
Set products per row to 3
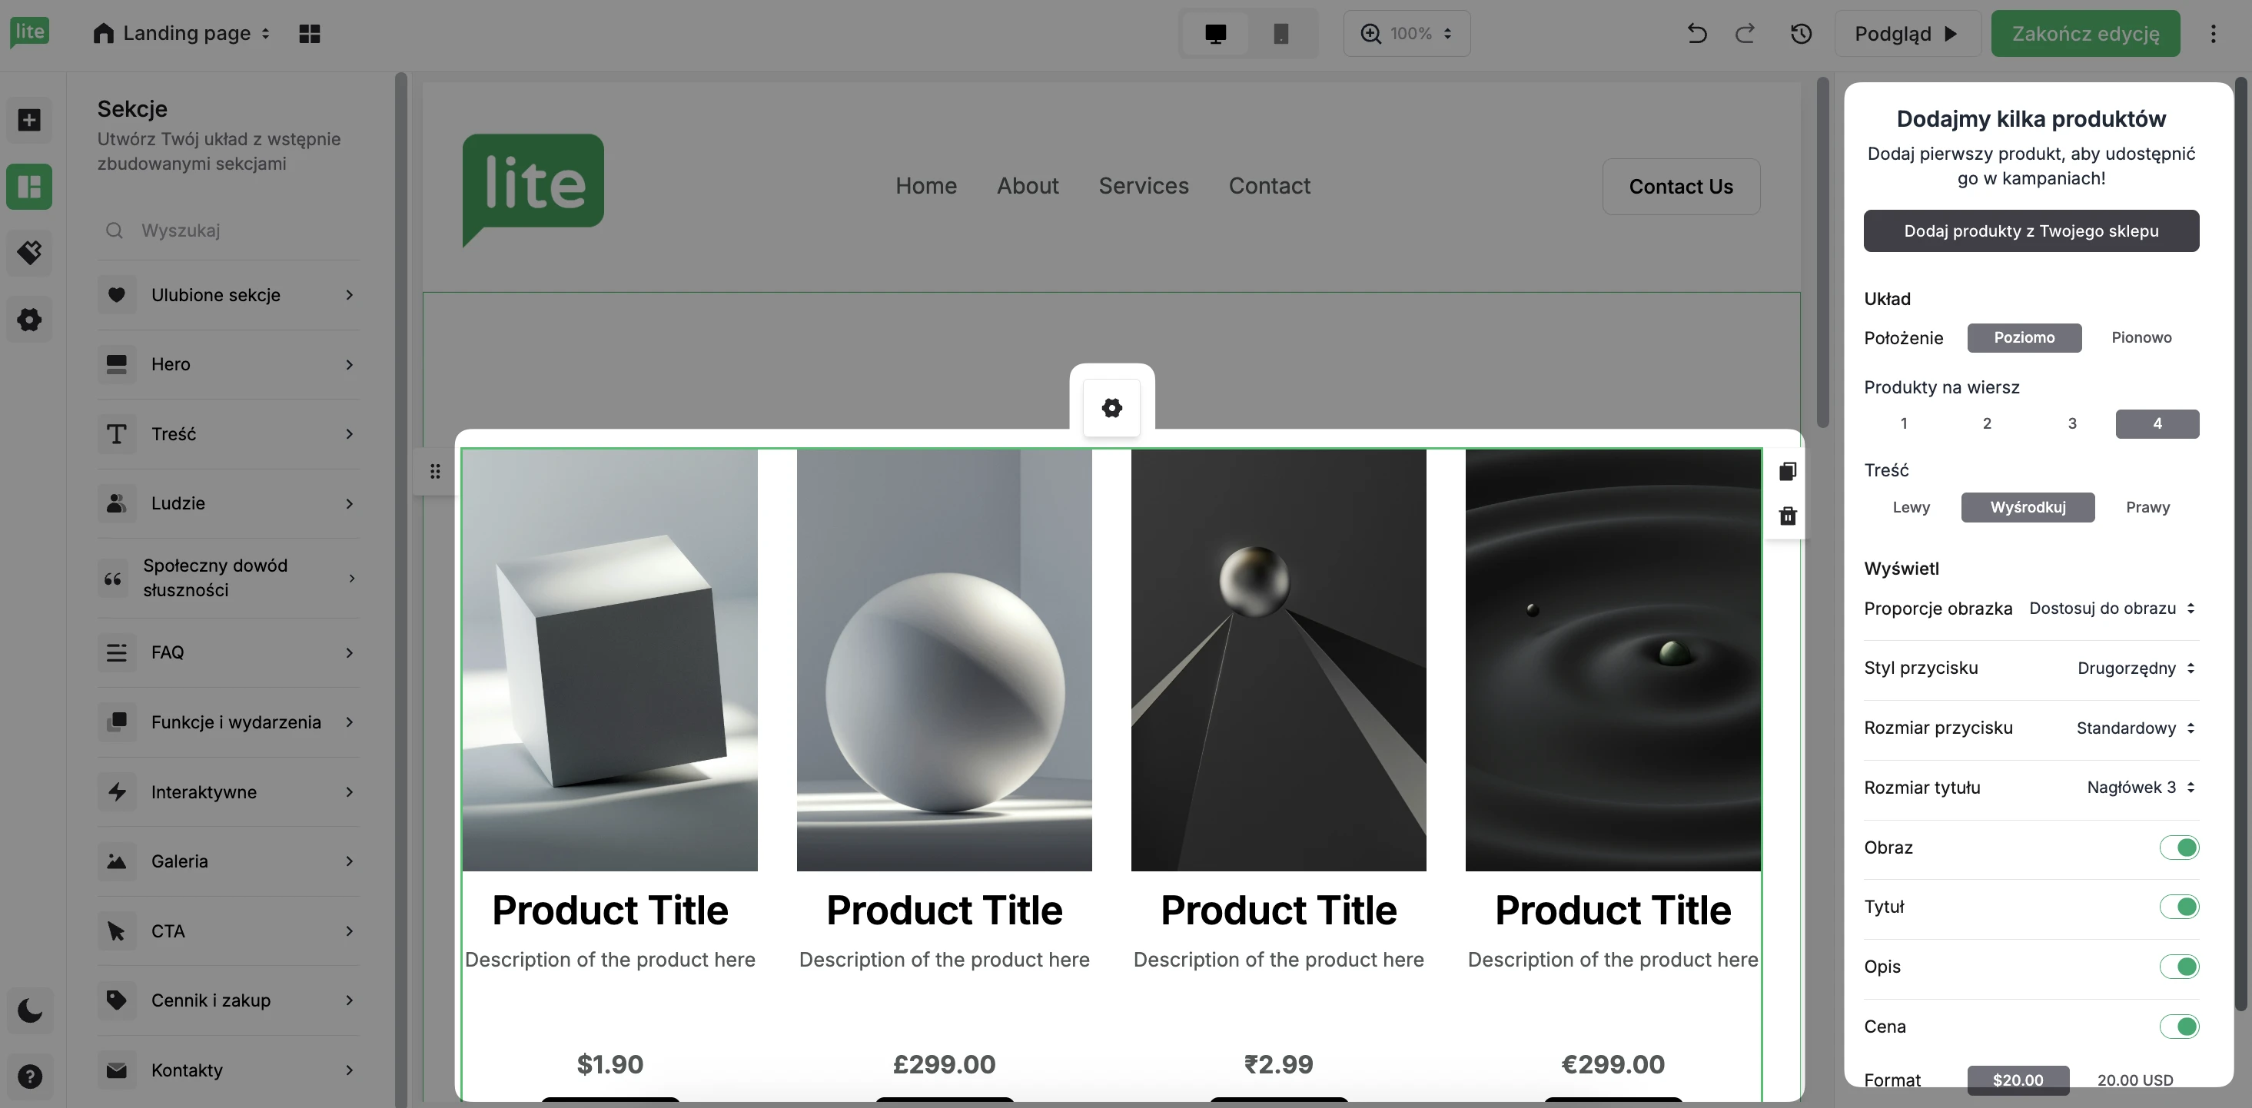click(x=2071, y=424)
